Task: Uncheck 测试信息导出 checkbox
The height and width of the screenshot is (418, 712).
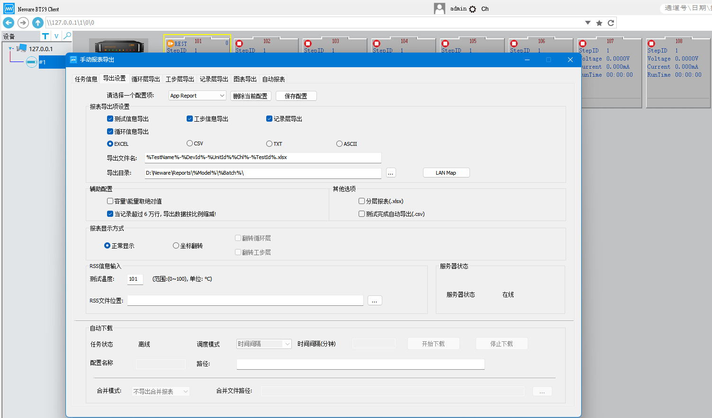Action: (110, 119)
